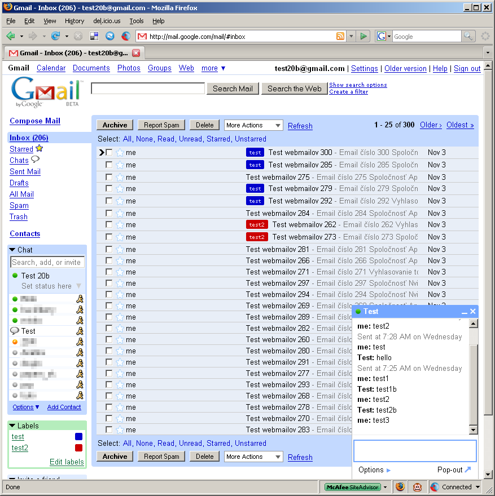Open the View menu
The image size is (495, 496).
tap(50, 21)
